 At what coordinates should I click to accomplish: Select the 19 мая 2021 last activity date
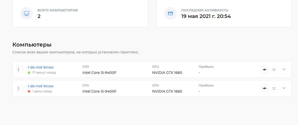point(206,16)
